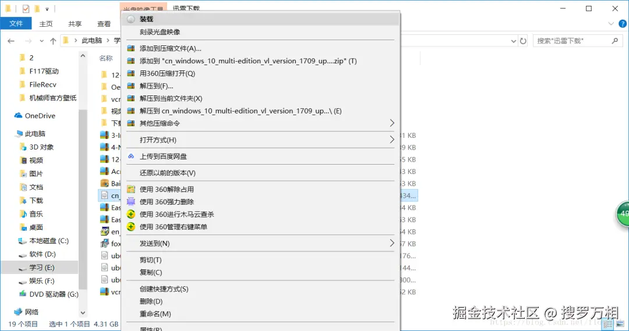629x331 pixels.
Task: Click zip icon beside 其他压缩命令
Action: click(x=131, y=123)
